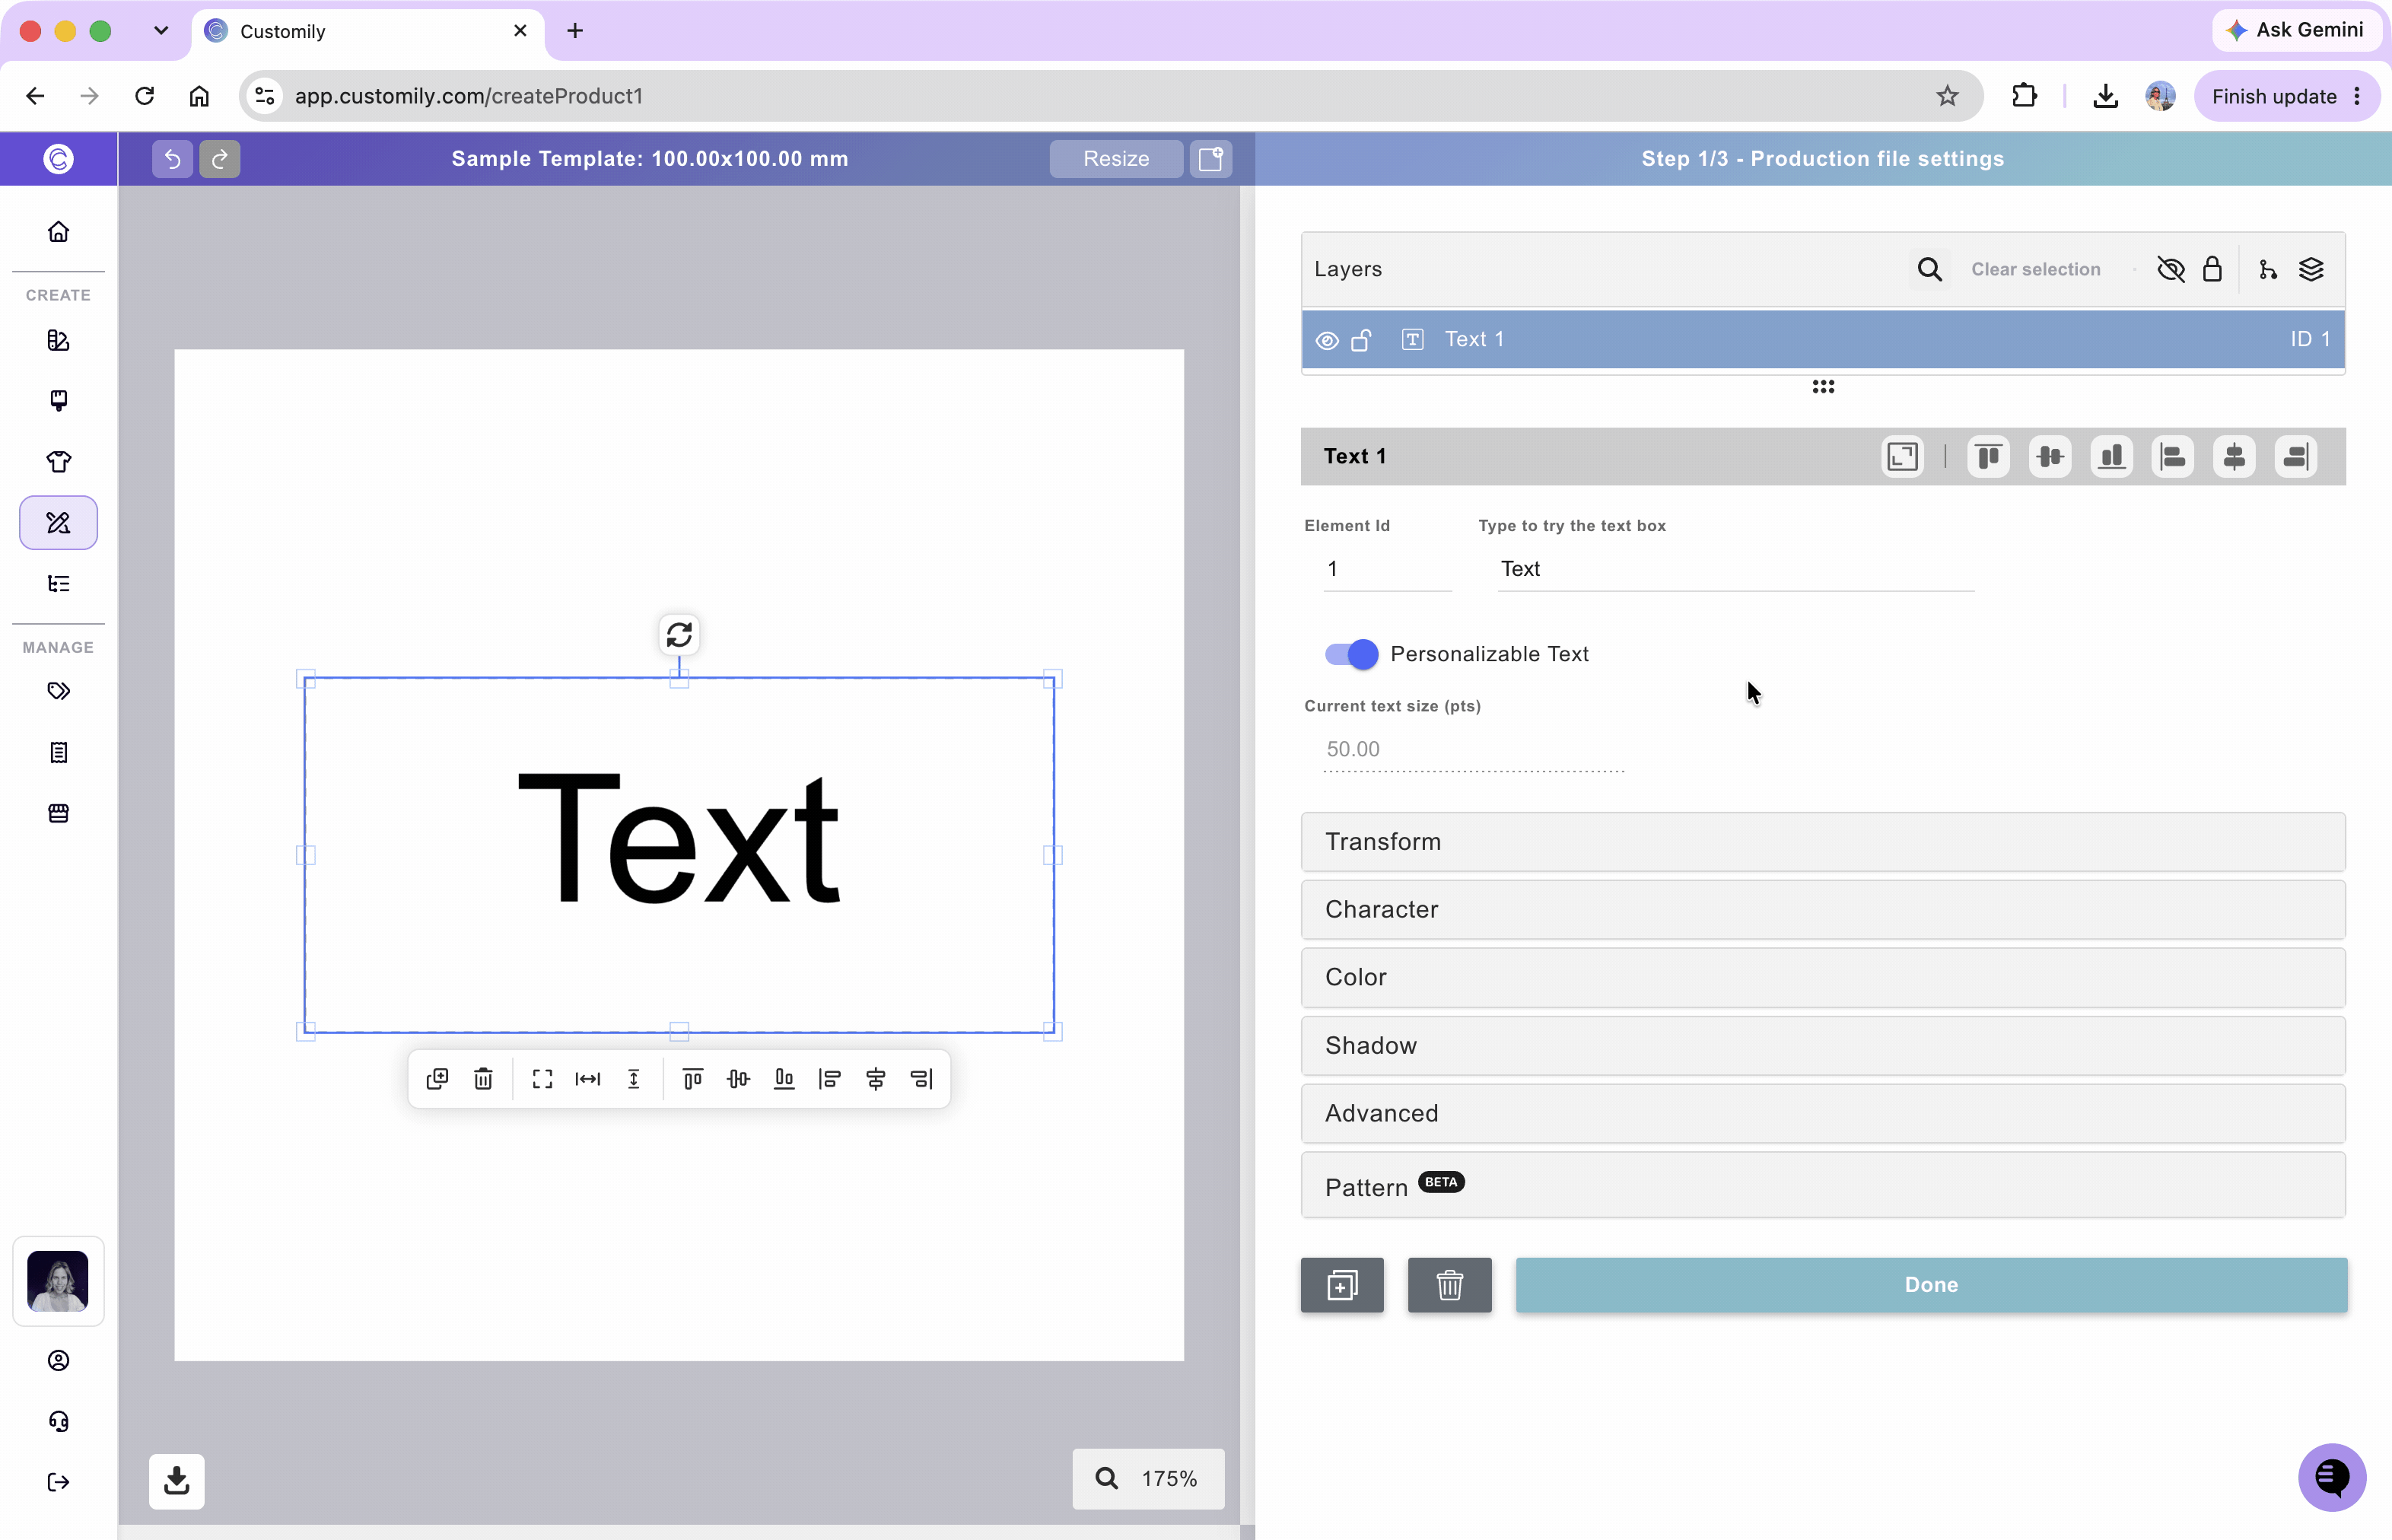Click the Element Id input field
The width and height of the screenshot is (2392, 1540).
click(1386, 569)
